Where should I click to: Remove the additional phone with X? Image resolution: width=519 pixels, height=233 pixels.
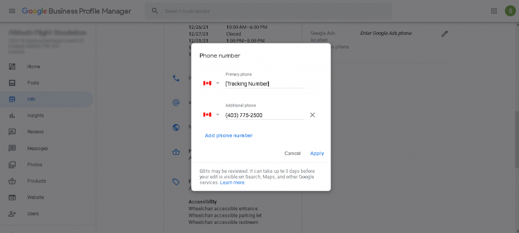tap(312, 115)
